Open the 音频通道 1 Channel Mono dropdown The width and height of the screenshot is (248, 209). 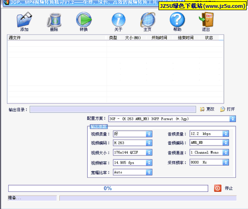(x=226, y=153)
